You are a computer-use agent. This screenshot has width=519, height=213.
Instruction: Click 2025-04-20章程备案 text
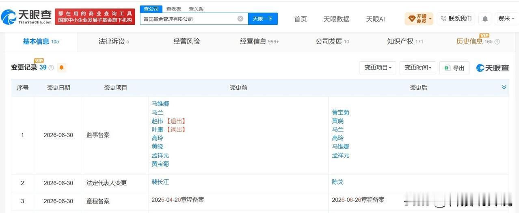point(177,200)
